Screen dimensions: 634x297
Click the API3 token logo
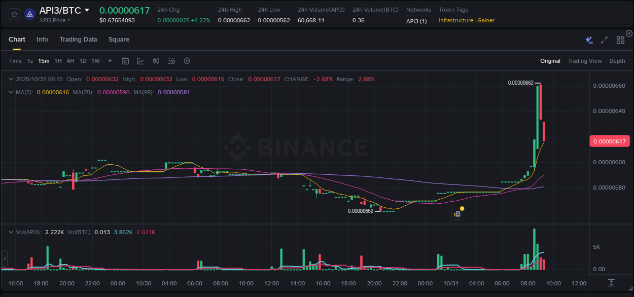point(29,14)
